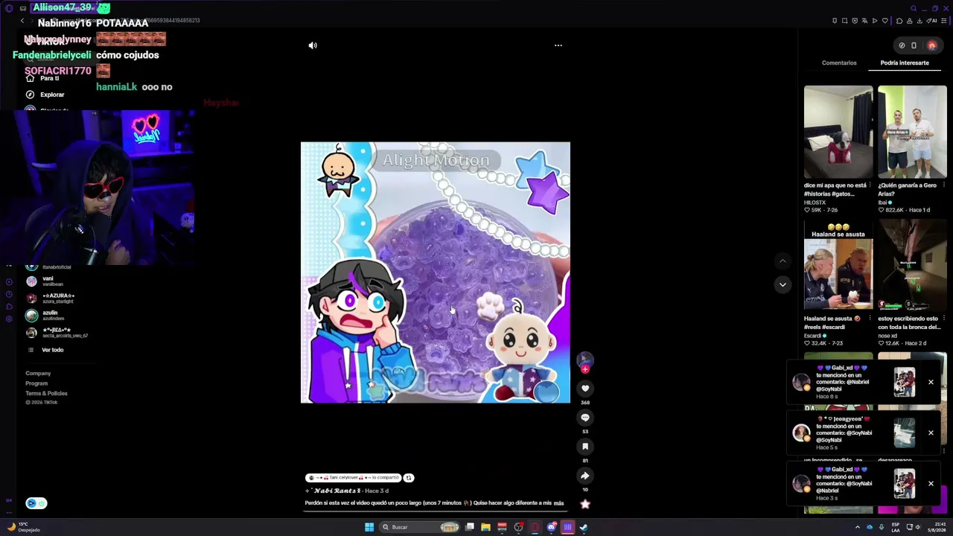Switch to the Podría interesarte tab
The height and width of the screenshot is (536, 953).
[905, 63]
